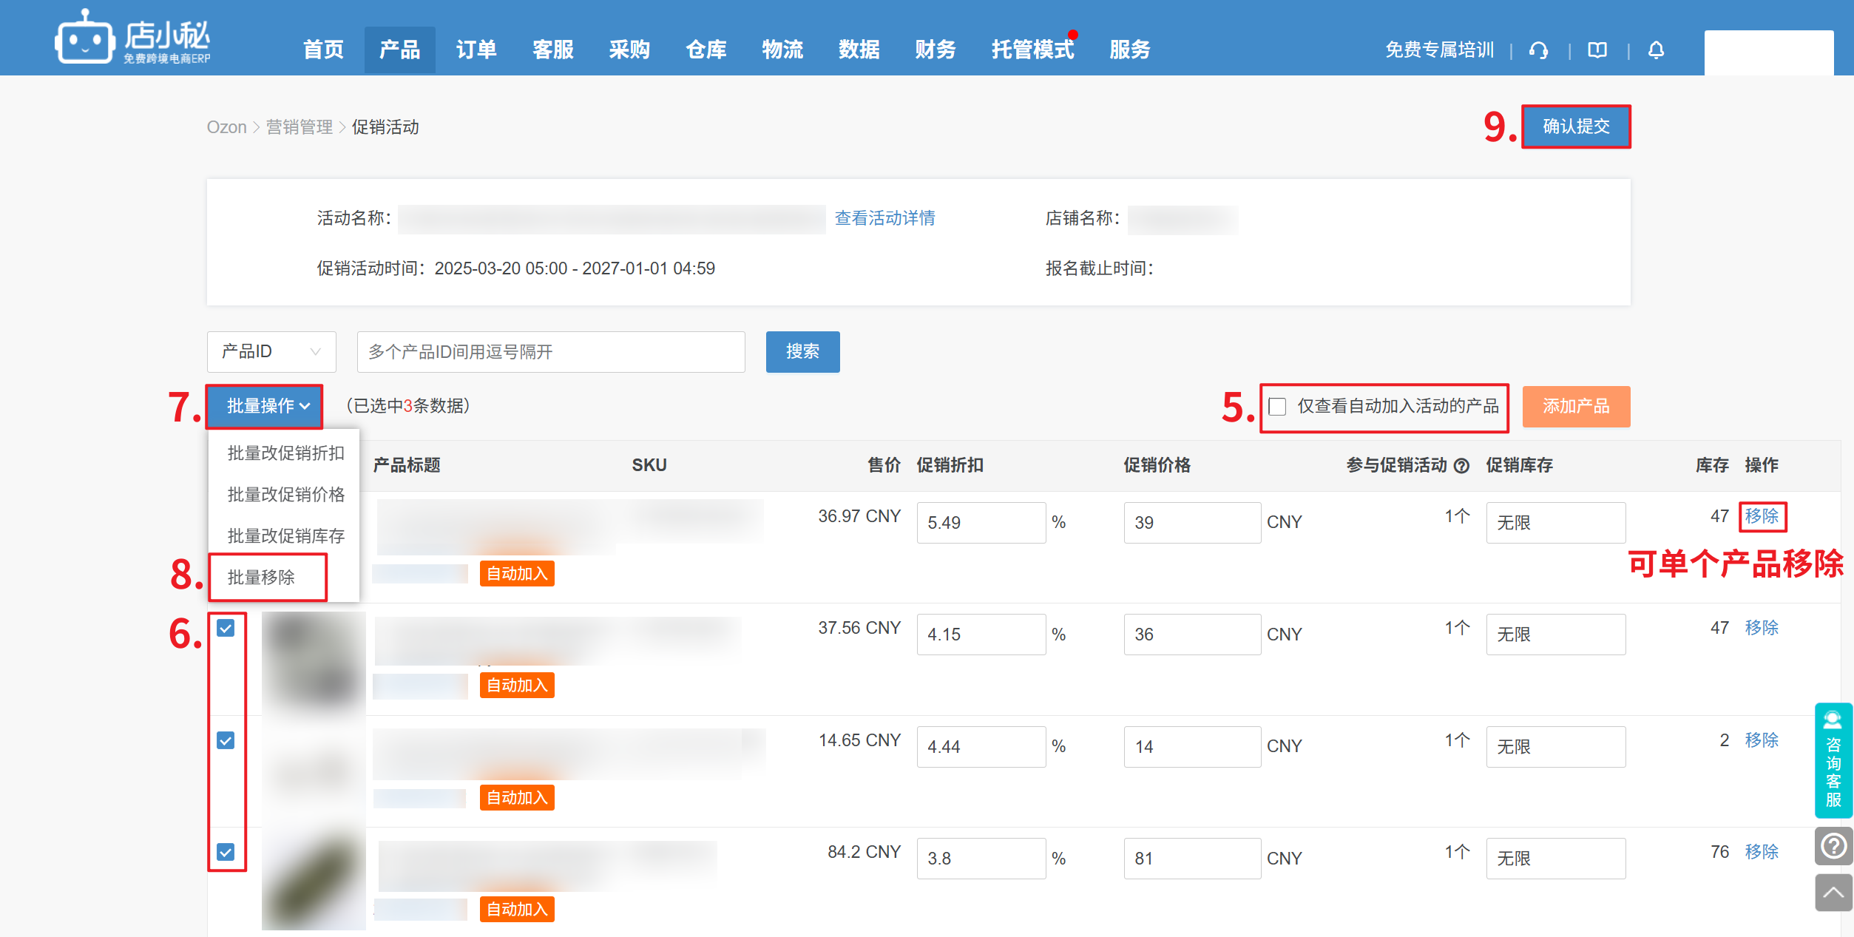Uncheck the 84.2 CNY product row checkbox
The height and width of the screenshot is (937, 1854).
[226, 852]
